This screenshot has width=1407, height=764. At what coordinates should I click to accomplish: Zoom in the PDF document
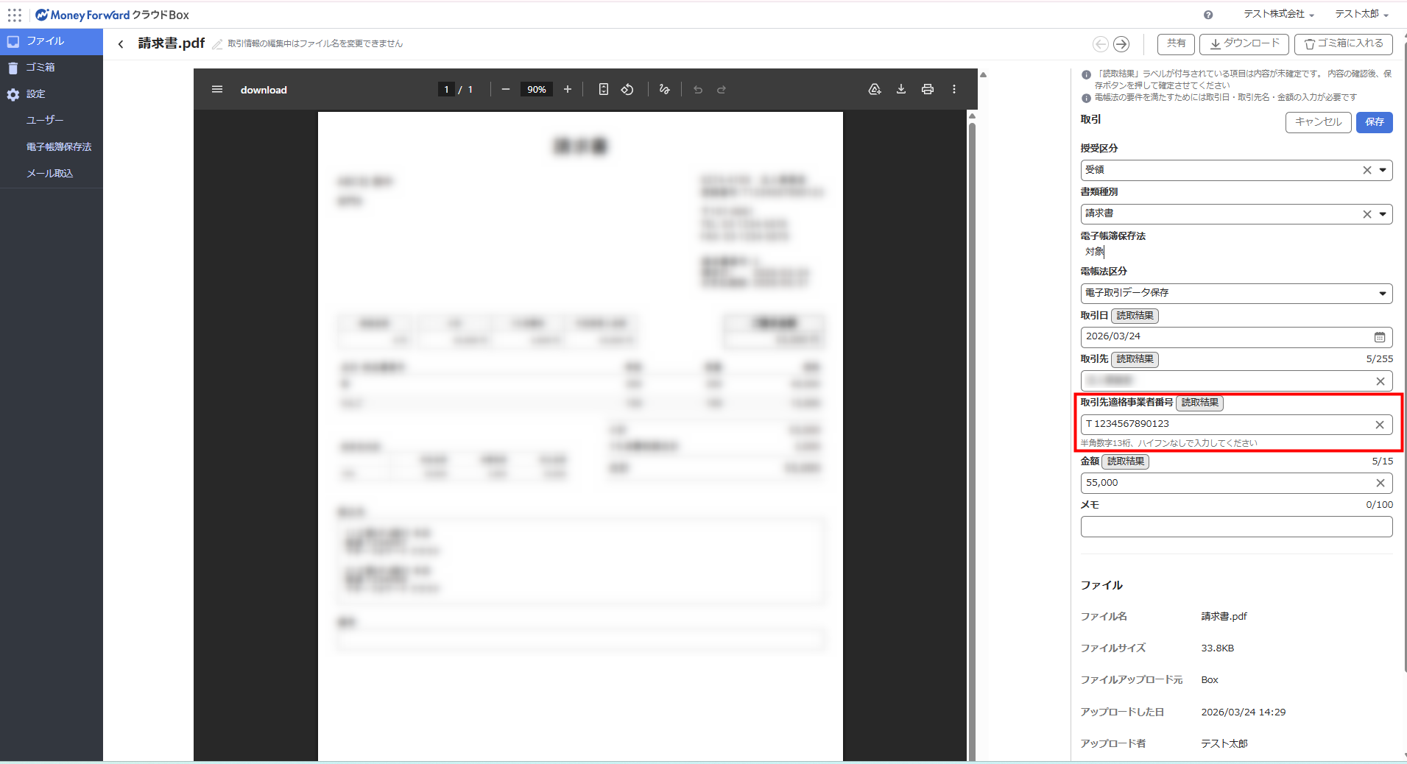pos(567,89)
